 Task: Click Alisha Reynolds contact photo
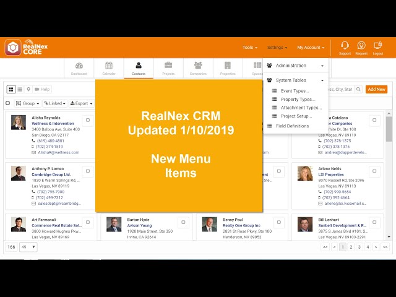pos(19,123)
